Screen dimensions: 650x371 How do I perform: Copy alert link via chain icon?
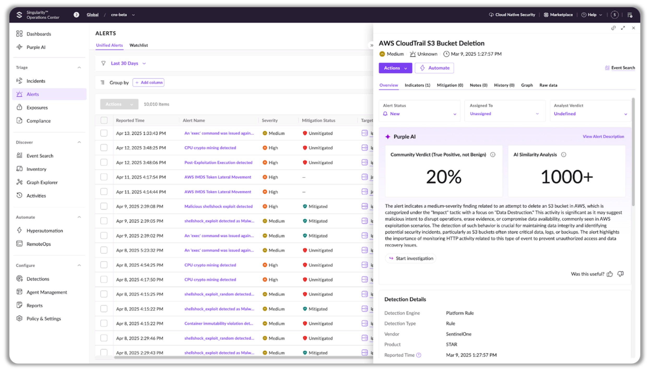coord(613,28)
